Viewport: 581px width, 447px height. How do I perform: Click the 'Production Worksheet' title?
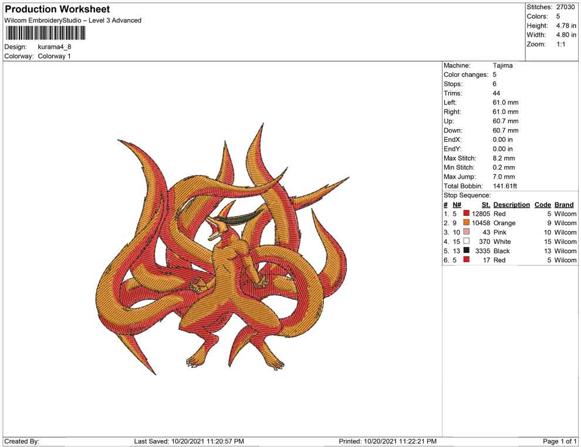(x=58, y=9)
